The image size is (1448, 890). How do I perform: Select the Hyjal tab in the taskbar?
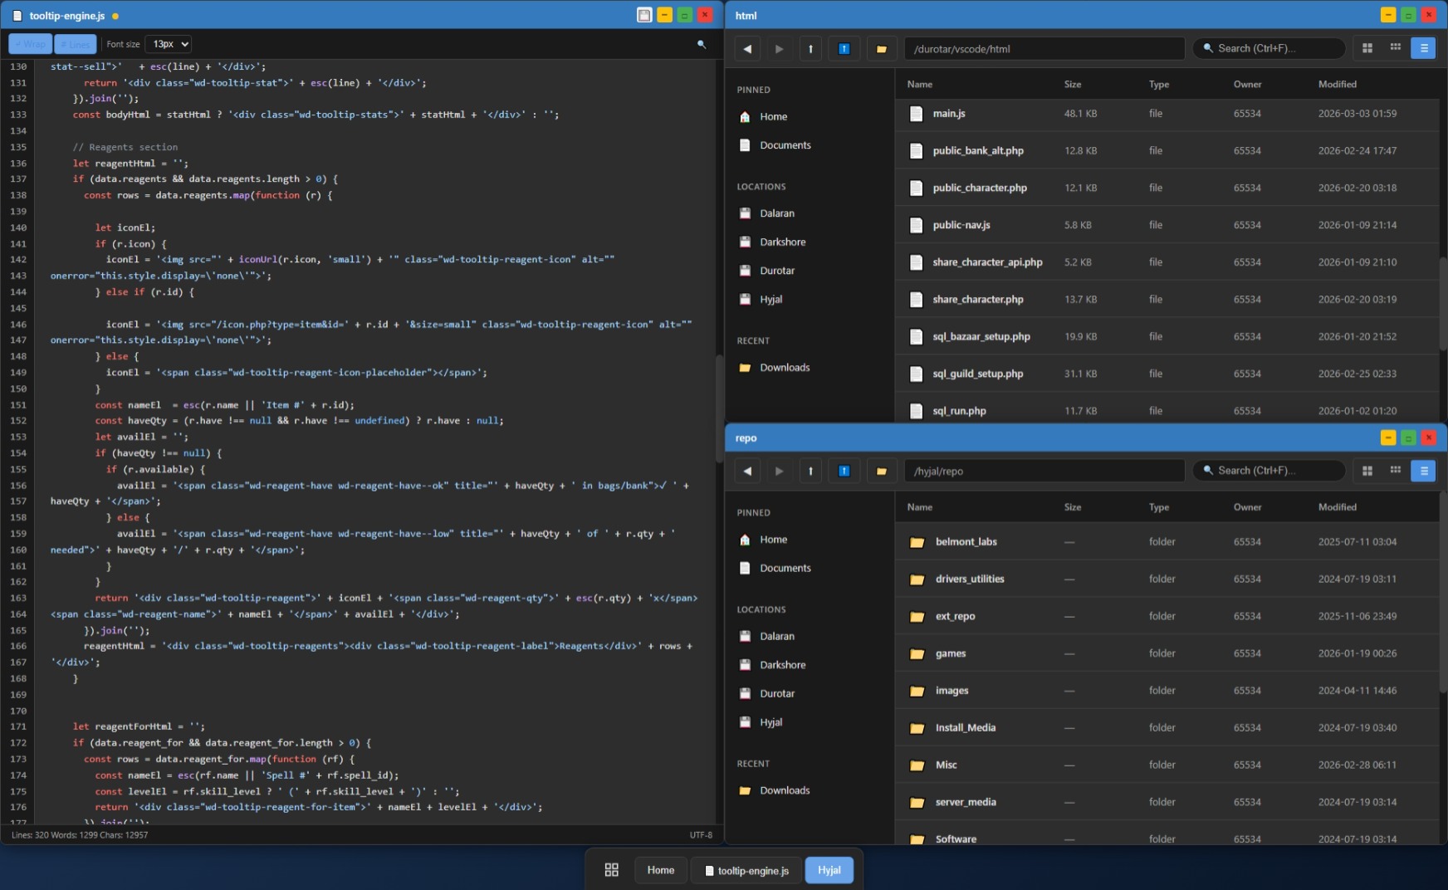pos(829,870)
